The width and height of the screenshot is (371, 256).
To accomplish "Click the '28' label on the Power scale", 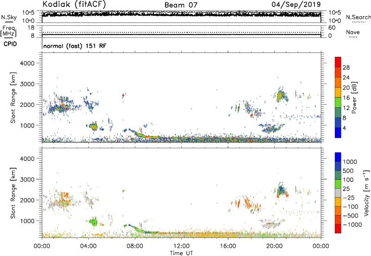I will tap(346, 67).
